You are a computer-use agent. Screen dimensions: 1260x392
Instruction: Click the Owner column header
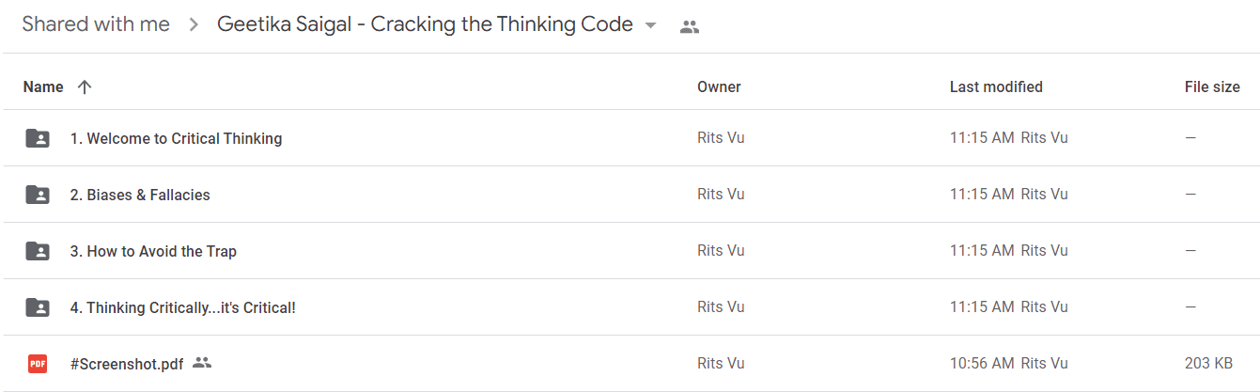point(719,86)
